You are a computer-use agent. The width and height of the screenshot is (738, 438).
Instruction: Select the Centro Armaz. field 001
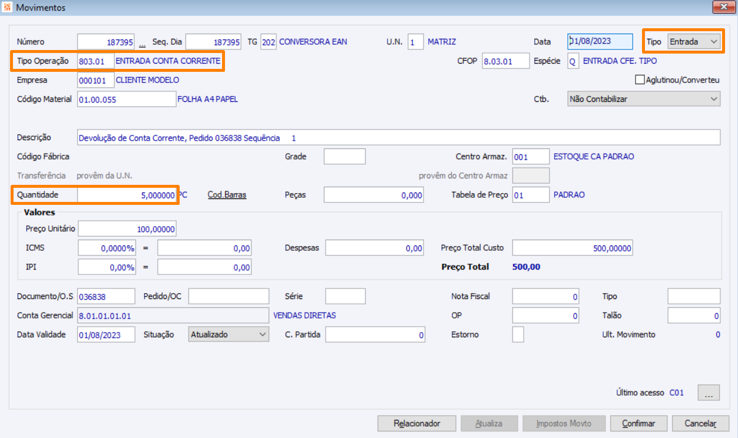[x=531, y=157]
